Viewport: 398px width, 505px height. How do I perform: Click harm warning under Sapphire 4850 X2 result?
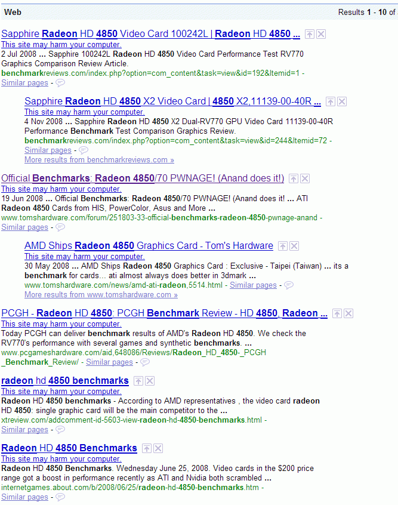[84, 112]
